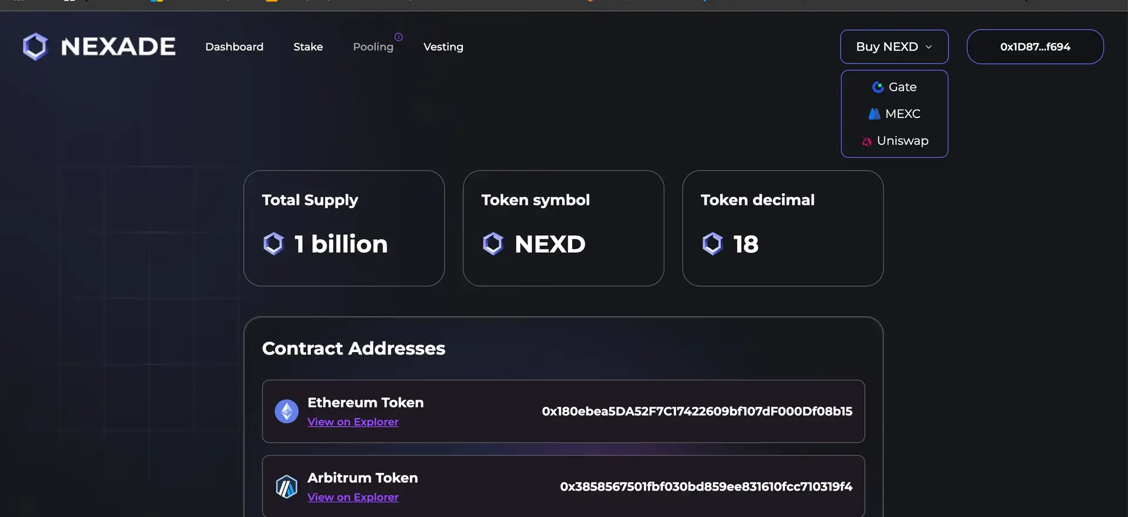Pick Uniswap from the Buy NEXD menu
This screenshot has width=1128, height=517.
[902, 141]
